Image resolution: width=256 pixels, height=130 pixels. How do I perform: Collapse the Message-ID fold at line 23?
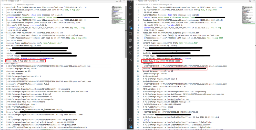pos(5,63)
